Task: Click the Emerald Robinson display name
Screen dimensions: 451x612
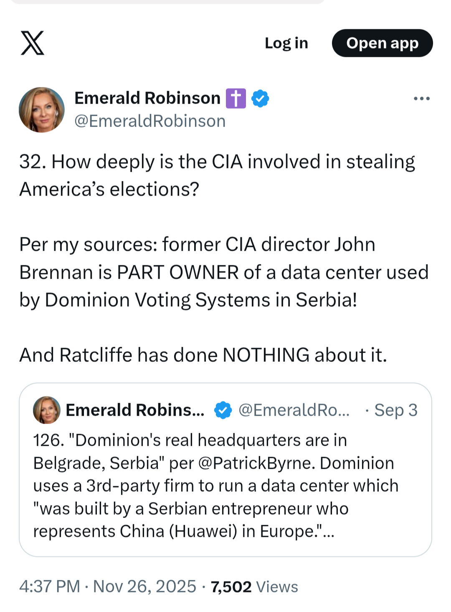Action: point(147,98)
